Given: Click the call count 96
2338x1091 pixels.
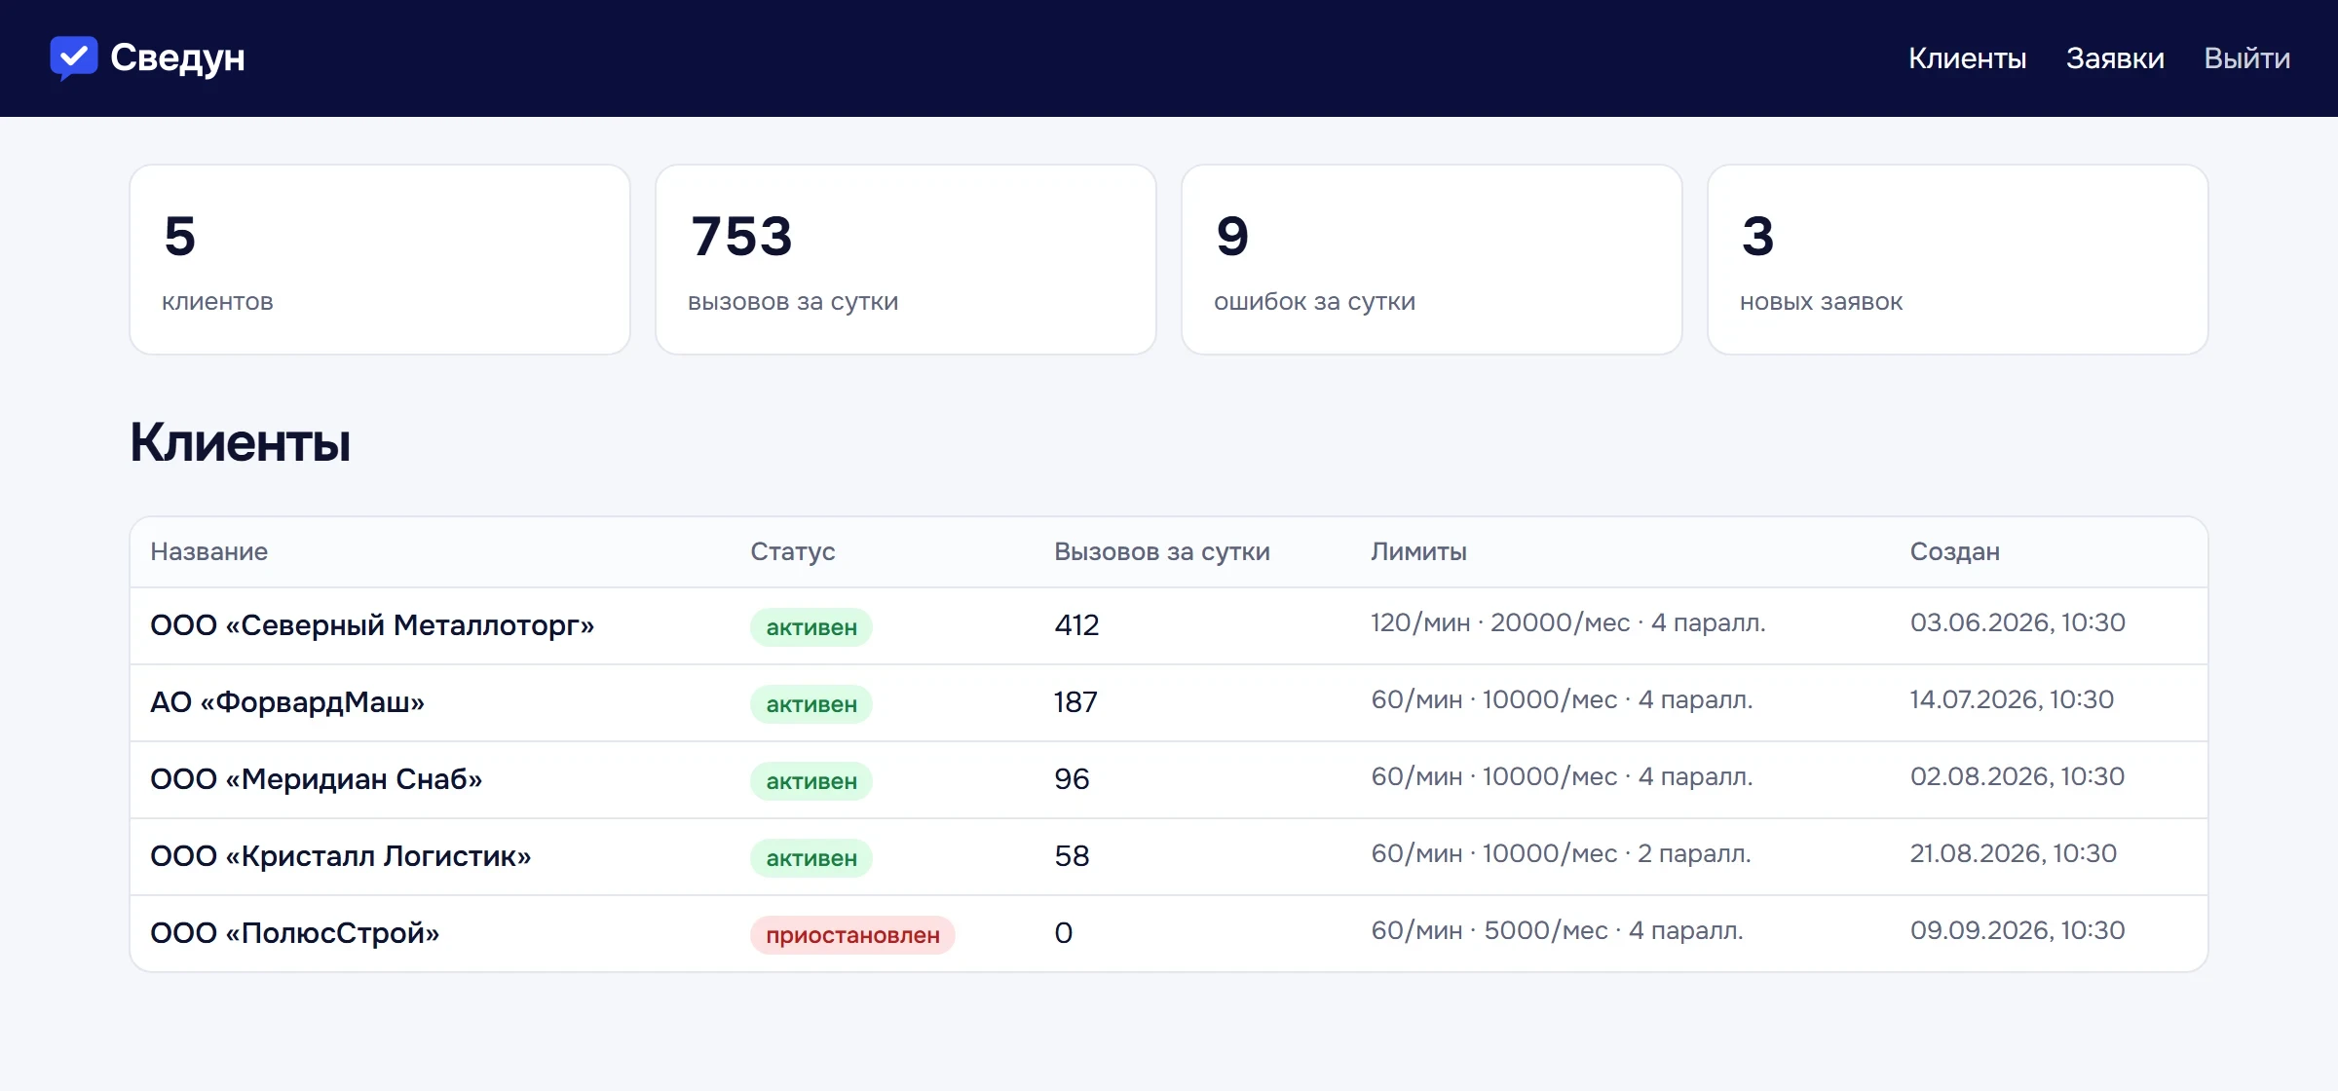Looking at the screenshot, I should click(x=1072, y=778).
